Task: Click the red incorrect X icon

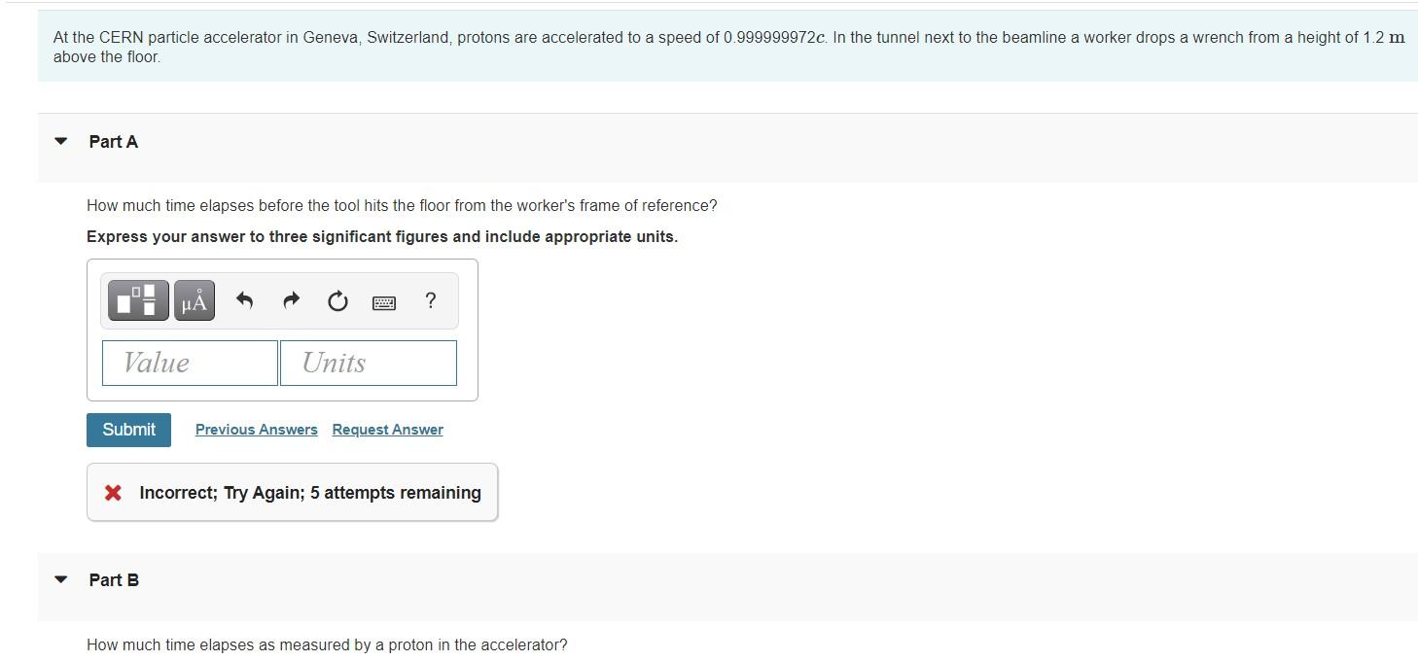Action: [x=111, y=493]
